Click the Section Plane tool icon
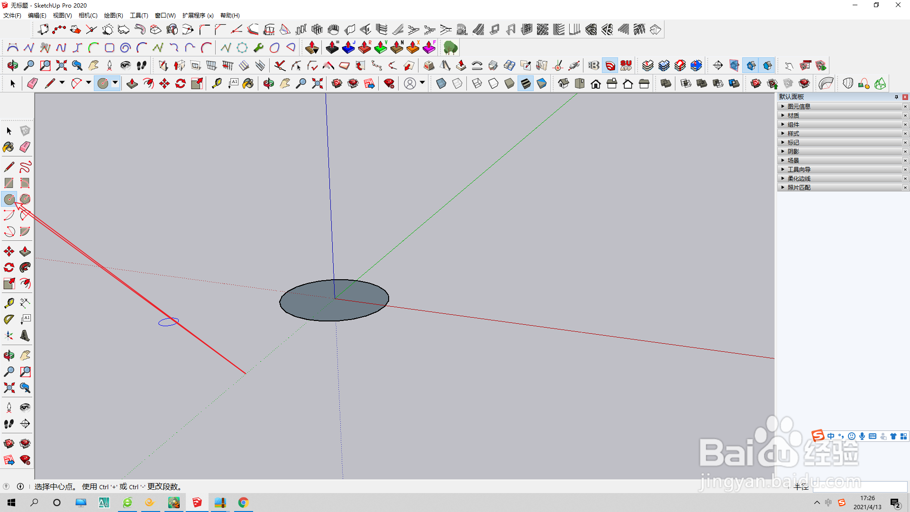This screenshot has height=512, width=910. [718, 65]
